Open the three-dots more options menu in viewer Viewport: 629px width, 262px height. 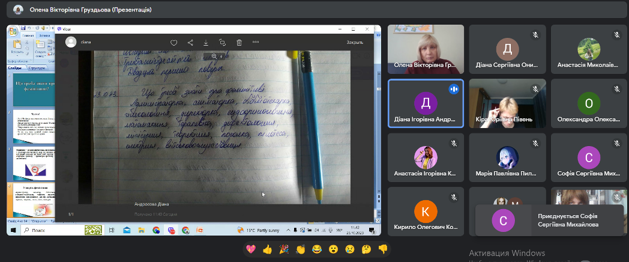[256, 43]
